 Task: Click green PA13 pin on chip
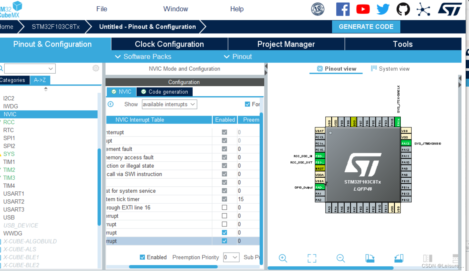406,144
